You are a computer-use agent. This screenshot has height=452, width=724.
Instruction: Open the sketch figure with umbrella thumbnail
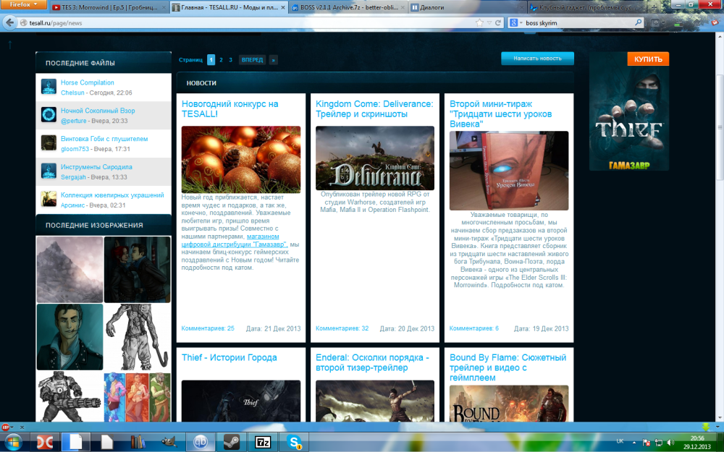pyautogui.click(x=137, y=337)
